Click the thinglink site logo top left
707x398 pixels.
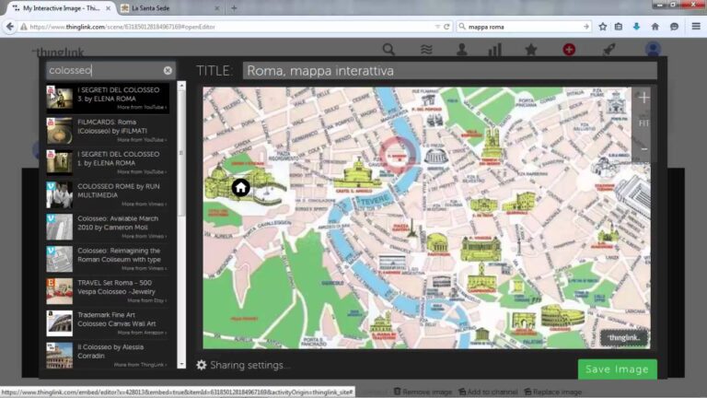tap(59, 52)
